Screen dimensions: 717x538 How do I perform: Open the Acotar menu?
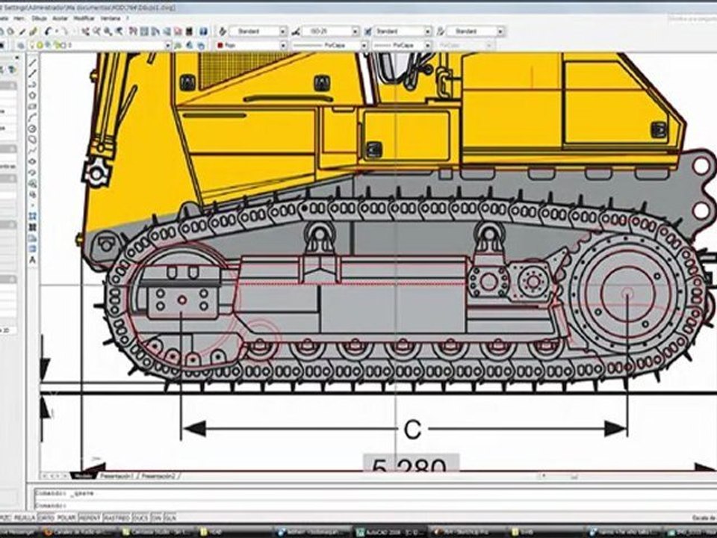pyautogui.click(x=60, y=18)
